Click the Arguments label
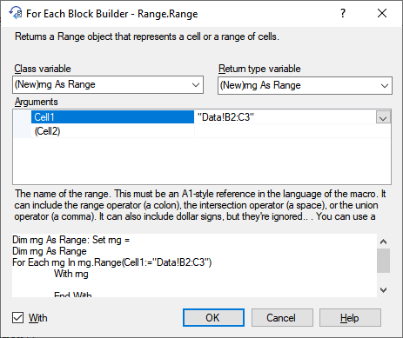403x338 pixels. (36, 102)
